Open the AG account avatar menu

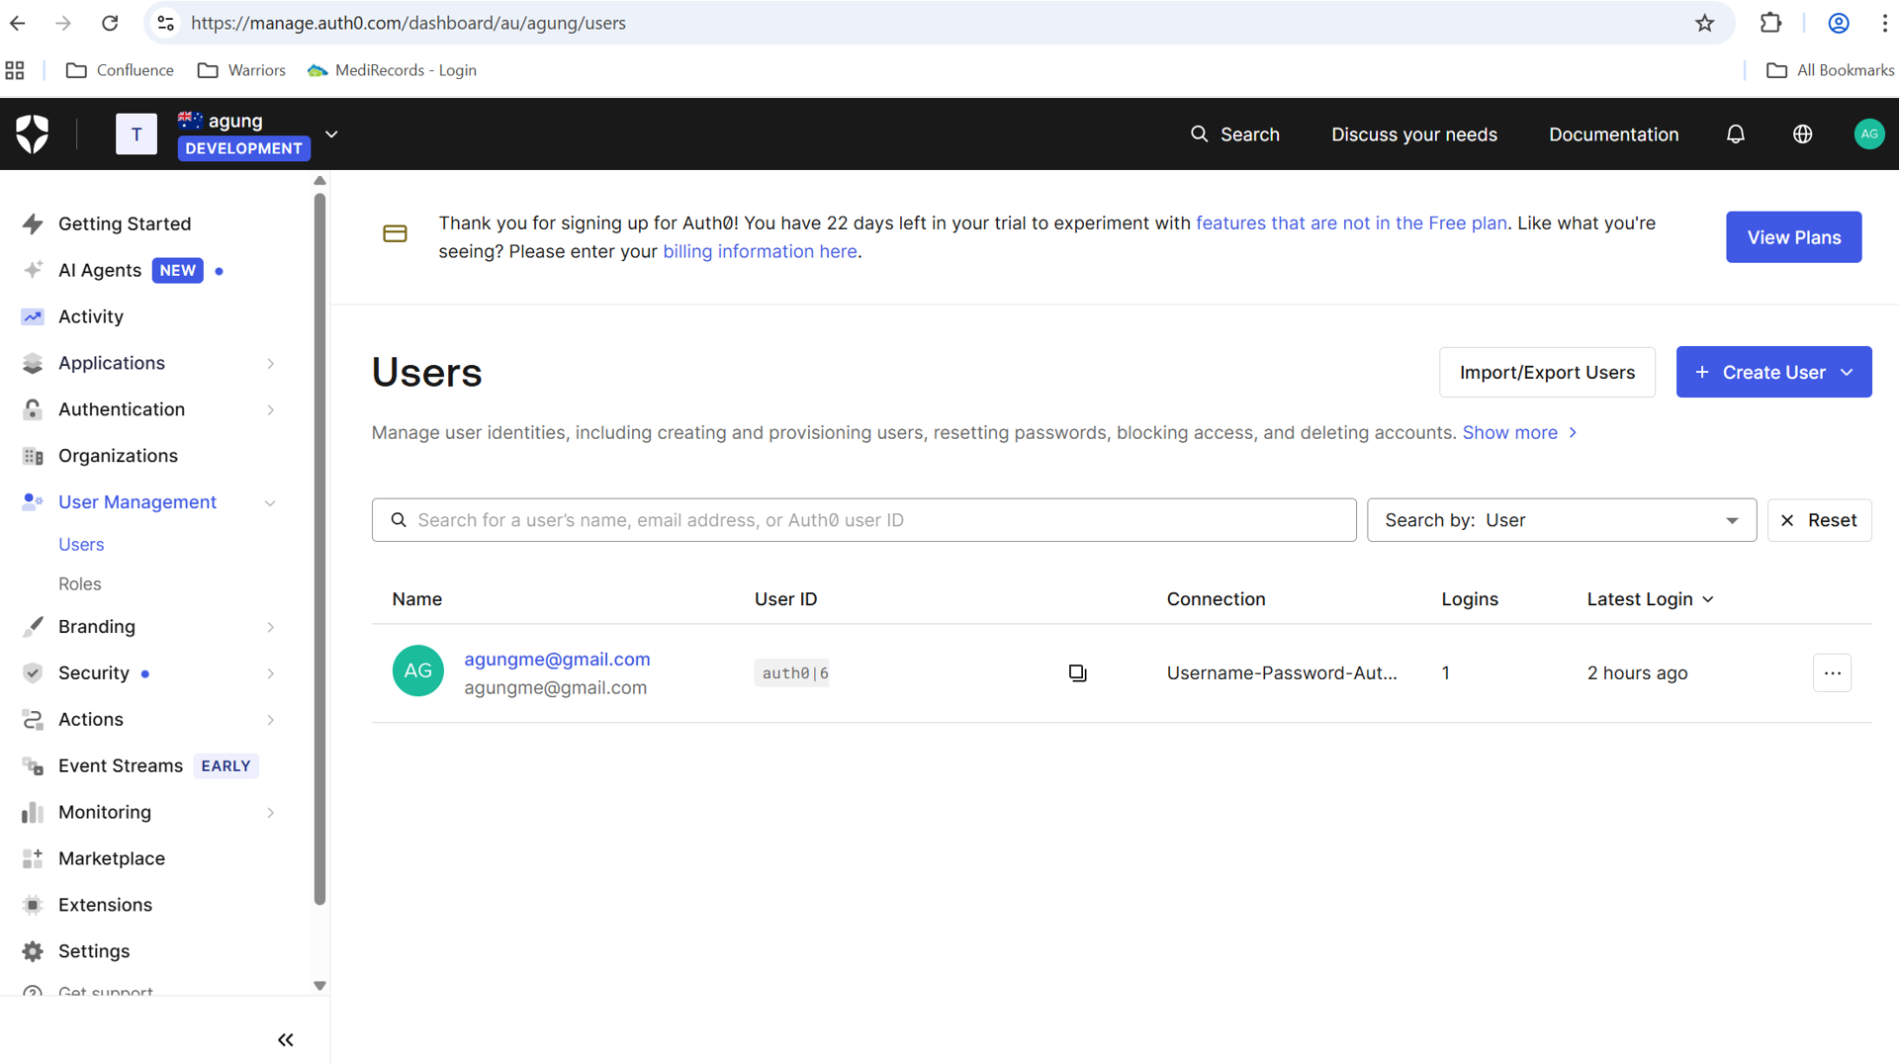coord(1868,134)
